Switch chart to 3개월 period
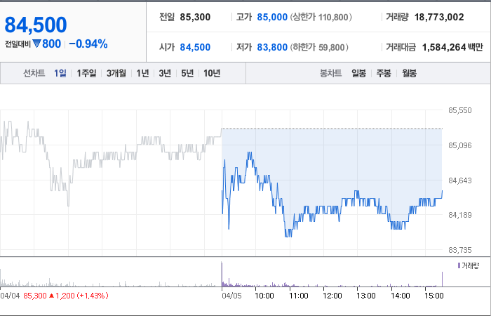This screenshot has height=316, width=491. click(116, 73)
